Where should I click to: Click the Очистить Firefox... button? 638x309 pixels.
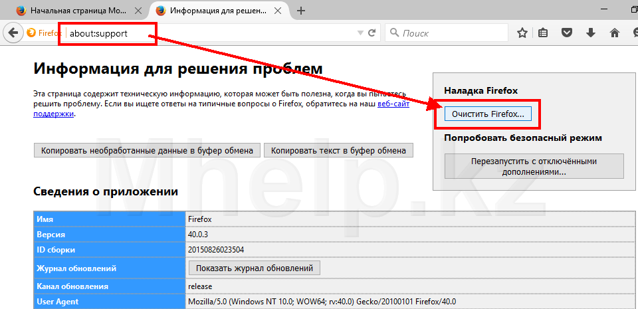[488, 114]
